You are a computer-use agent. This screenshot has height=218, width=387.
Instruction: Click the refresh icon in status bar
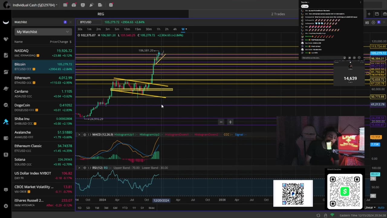click(318, 215)
